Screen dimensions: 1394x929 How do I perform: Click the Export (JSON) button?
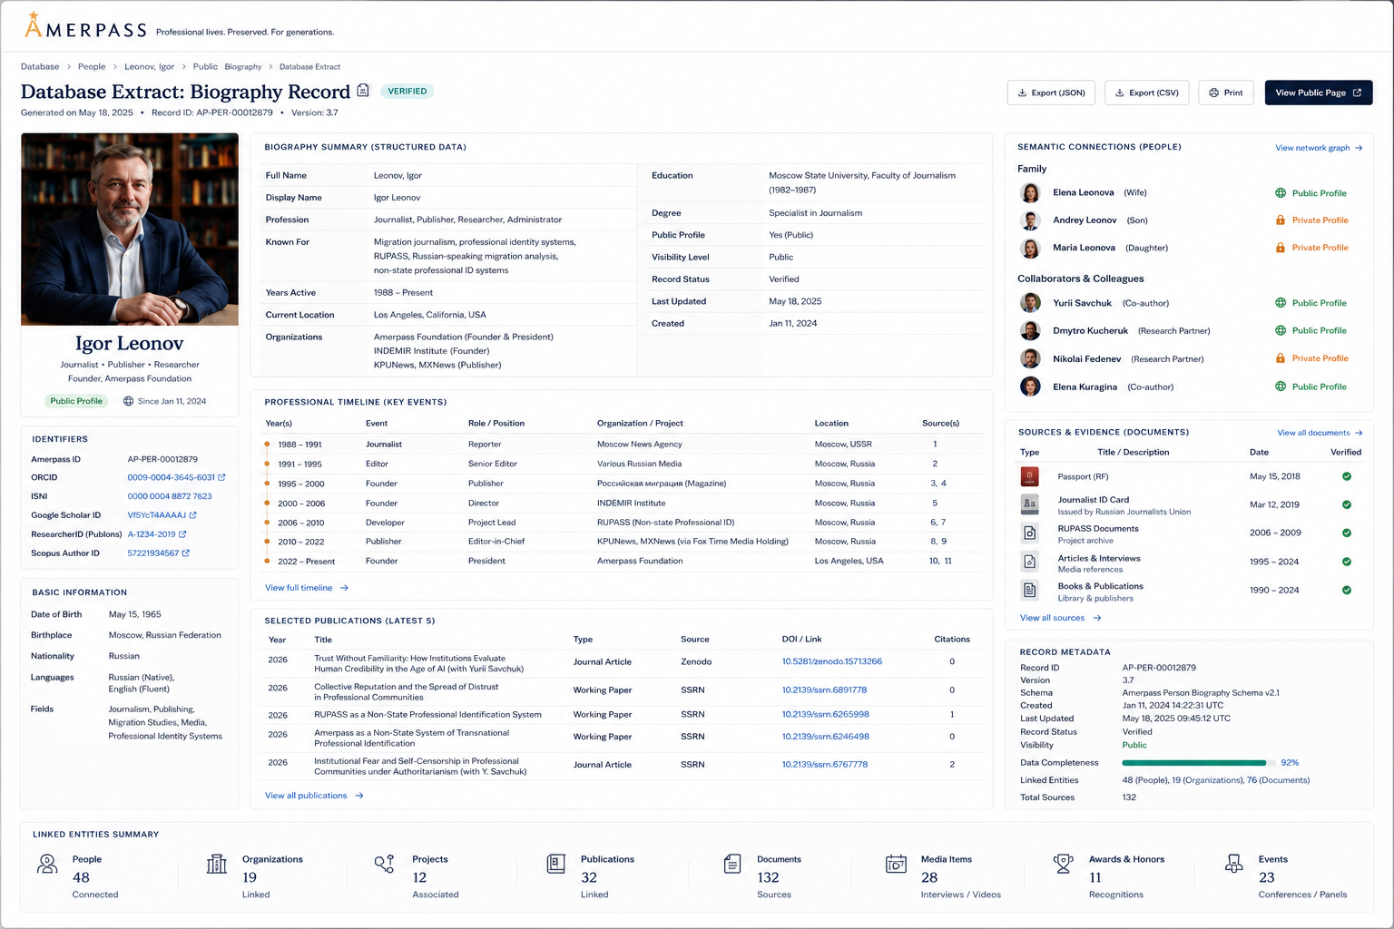click(x=1051, y=93)
